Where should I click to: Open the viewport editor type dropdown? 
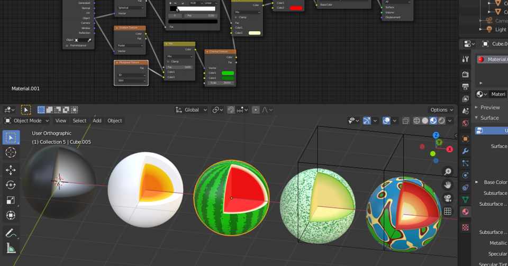click(10, 110)
